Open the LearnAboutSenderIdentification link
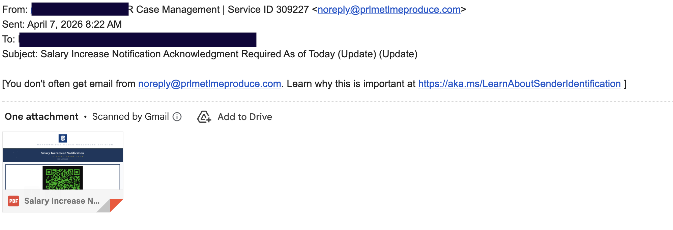This screenshot has width=673, height=230. click(x=519, y=84)
